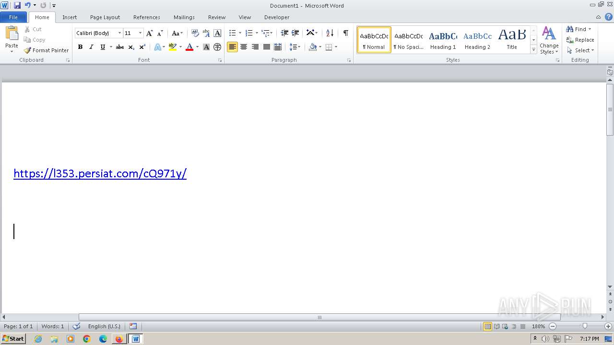614x345 pixels.
Task: Click the Character Border icon
Action: (x=217, y=33)
